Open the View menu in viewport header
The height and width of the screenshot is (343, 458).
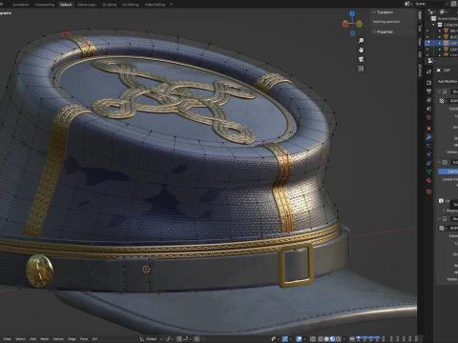click(7, 339)
